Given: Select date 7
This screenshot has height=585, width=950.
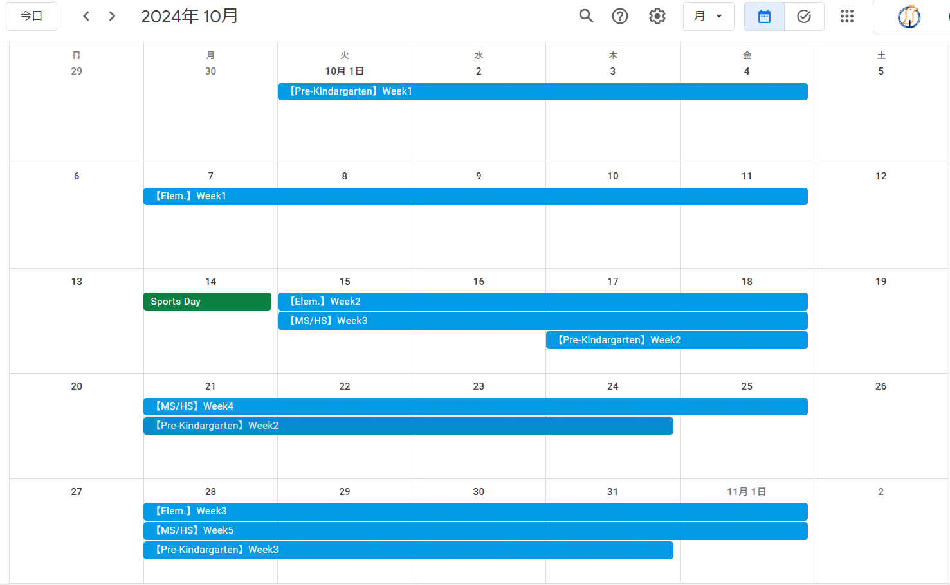Looking at the screenshot, I should pyautogui.click(x=210, y=176).
